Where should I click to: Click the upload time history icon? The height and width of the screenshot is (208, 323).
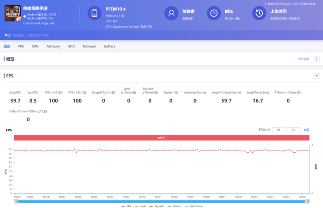pyautogui.click(x=259, y=14)
